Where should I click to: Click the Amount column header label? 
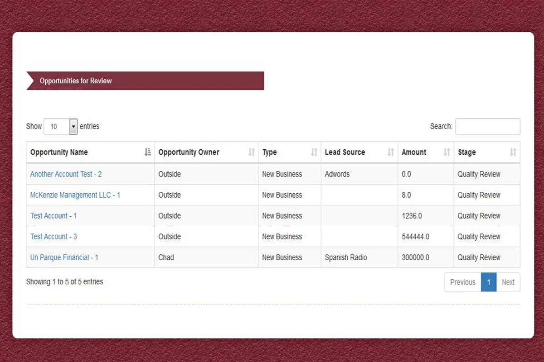[414, 152]
